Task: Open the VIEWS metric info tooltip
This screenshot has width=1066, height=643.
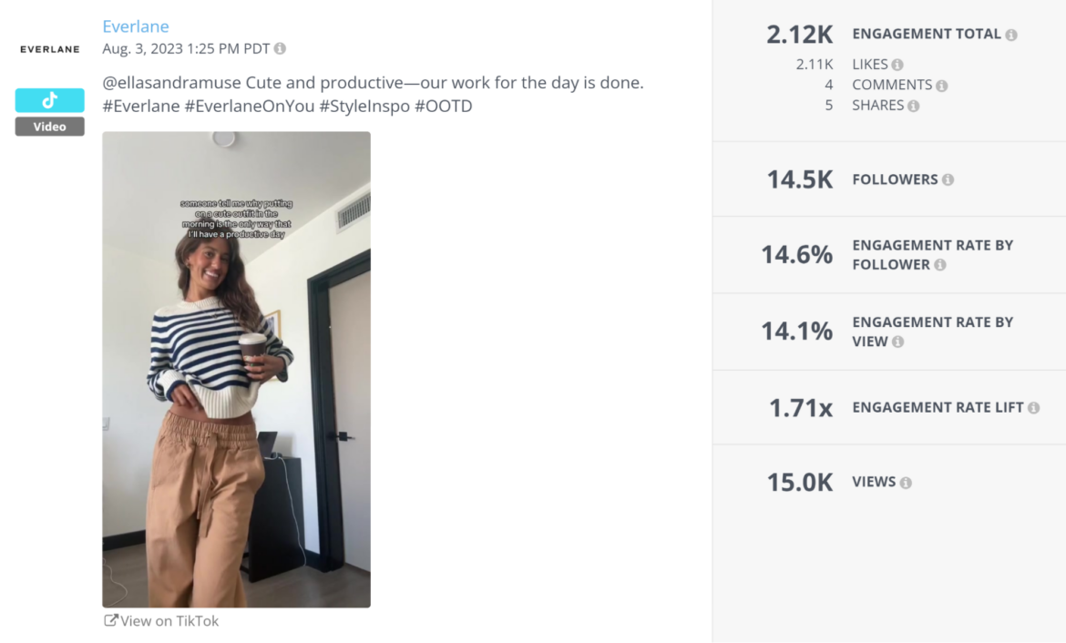Action: tap(907, 483)
